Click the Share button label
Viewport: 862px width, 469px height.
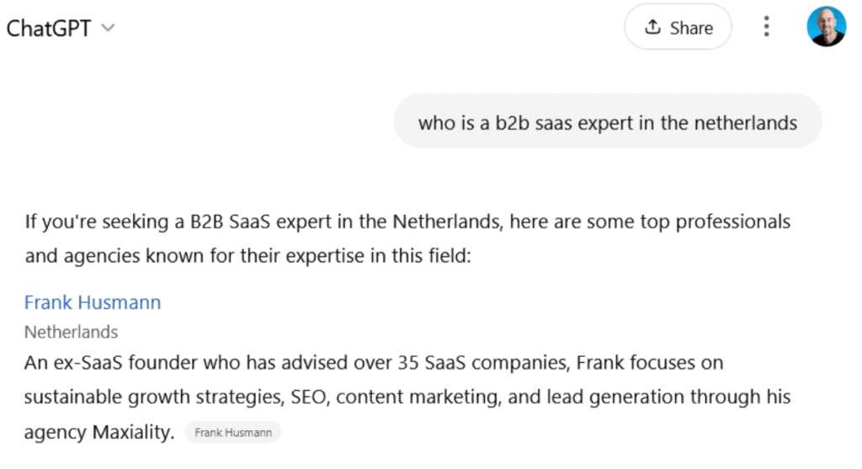click(691, 28)
